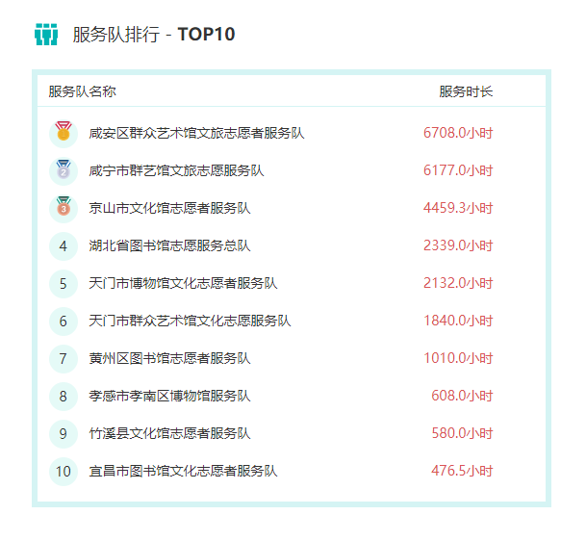Select 京山市文化馆志愿者服务队 in the list
The width and height of the screenshot is (561, 541).
coord(169,208)
